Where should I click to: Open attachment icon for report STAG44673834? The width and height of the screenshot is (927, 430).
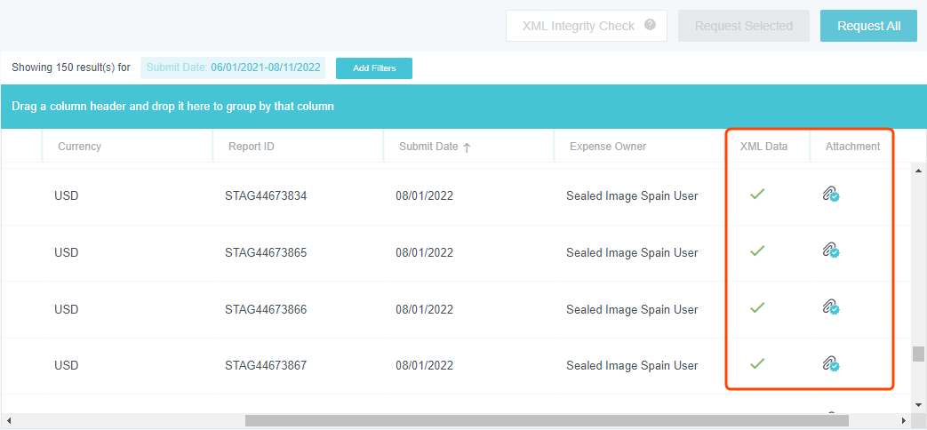click(x=830, y=195)
